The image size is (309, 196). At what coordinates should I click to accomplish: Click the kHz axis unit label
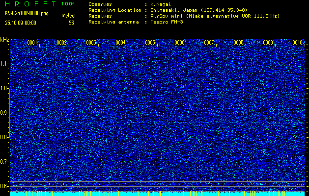[x=4, y=39]
